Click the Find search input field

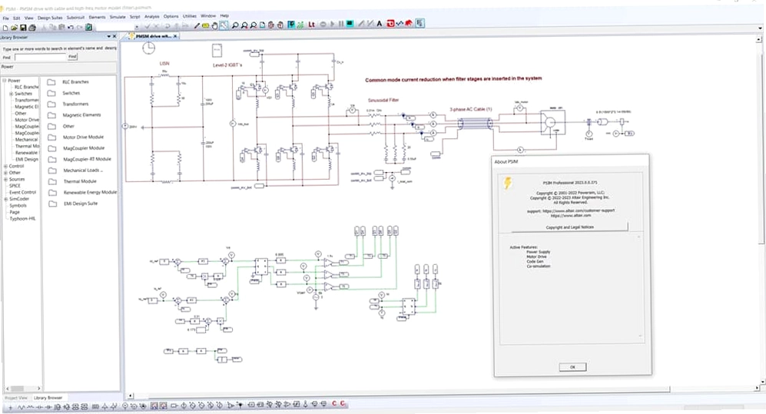[40, 57]
